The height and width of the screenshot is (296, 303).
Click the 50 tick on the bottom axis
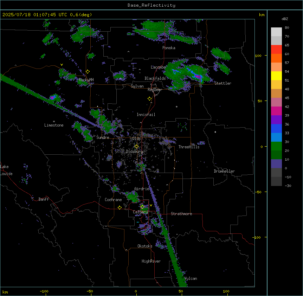click(181, 291)
